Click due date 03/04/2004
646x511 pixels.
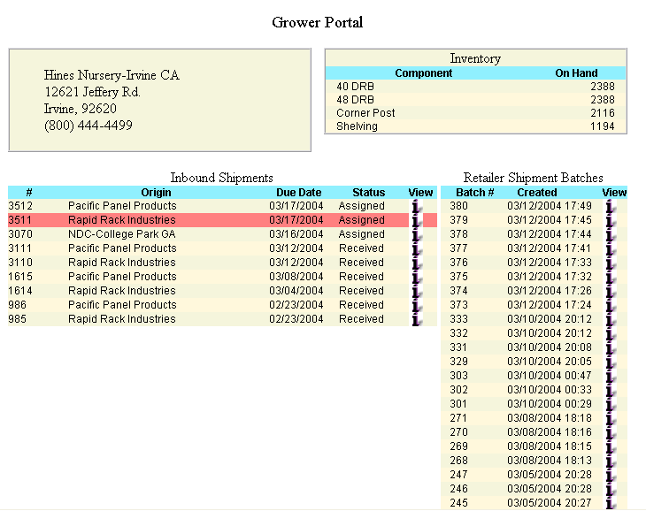296,291
